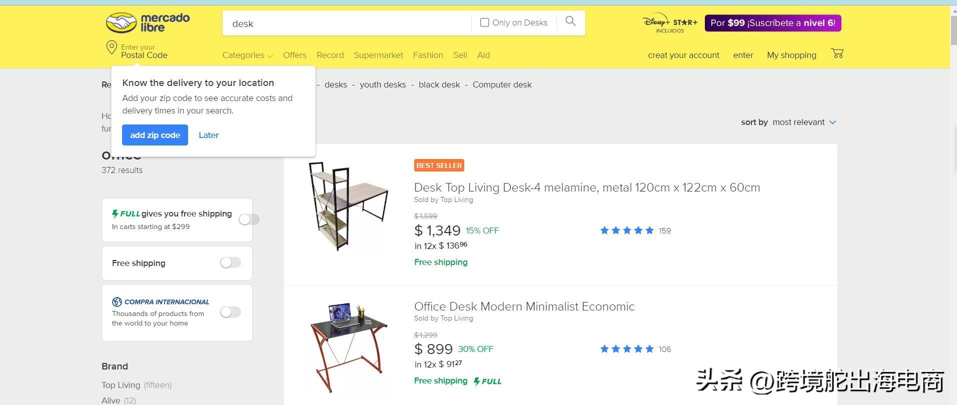Enable the FULL free shipping toggle
Screen dimensions: 957x405
pyautogui.click(x=249, y=219)
